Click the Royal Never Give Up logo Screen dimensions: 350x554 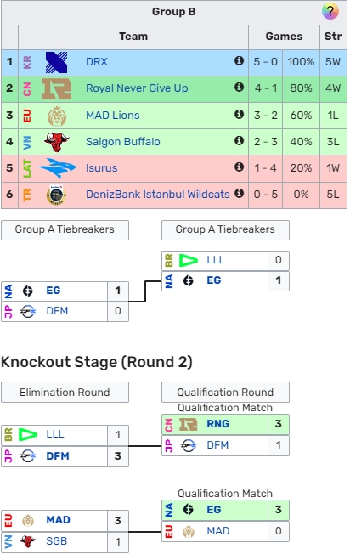(57, 88)
